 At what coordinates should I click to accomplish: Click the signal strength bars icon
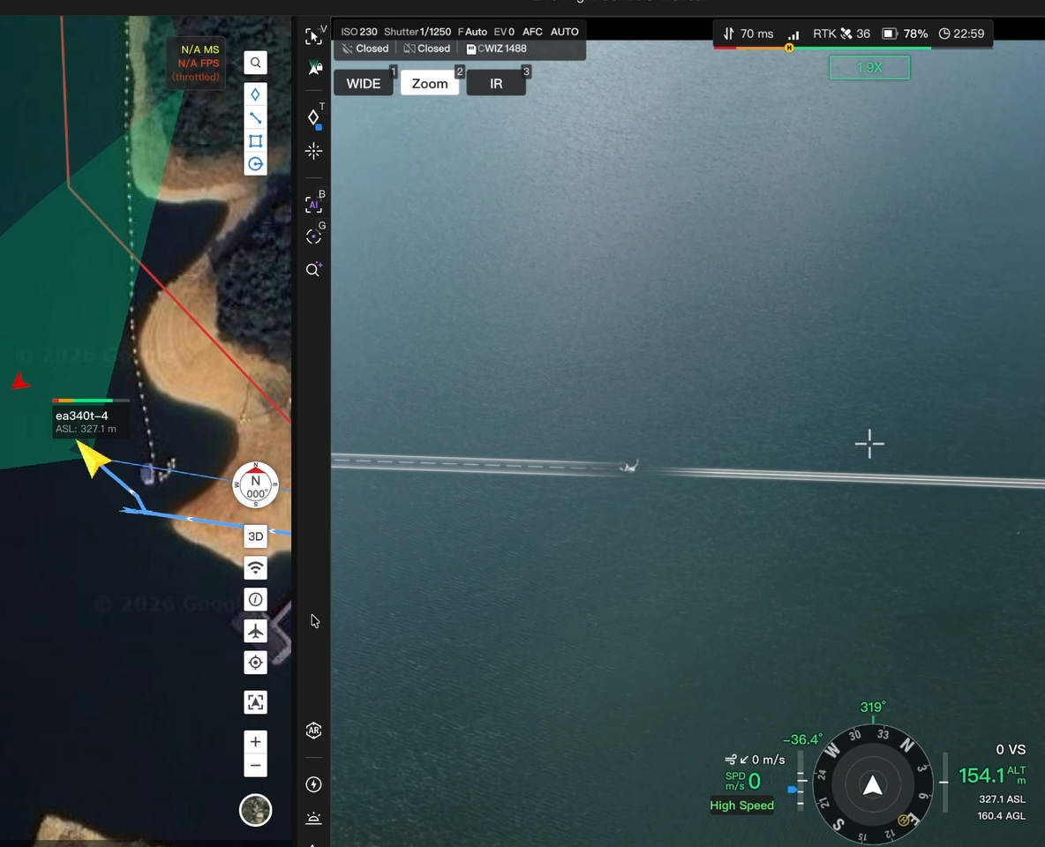(x=793, y=34)
